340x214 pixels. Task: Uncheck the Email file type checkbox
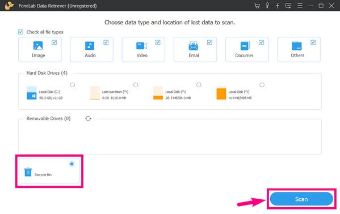[209, 42]
